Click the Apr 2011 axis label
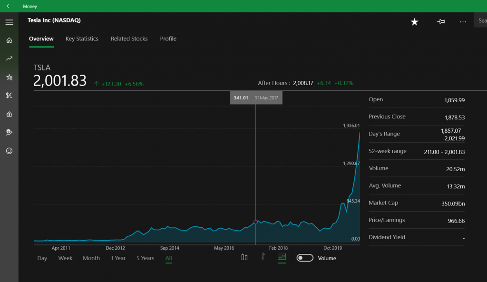Viewport: 487px width, 282px height. pyautogui.click(x=61, y=248)
